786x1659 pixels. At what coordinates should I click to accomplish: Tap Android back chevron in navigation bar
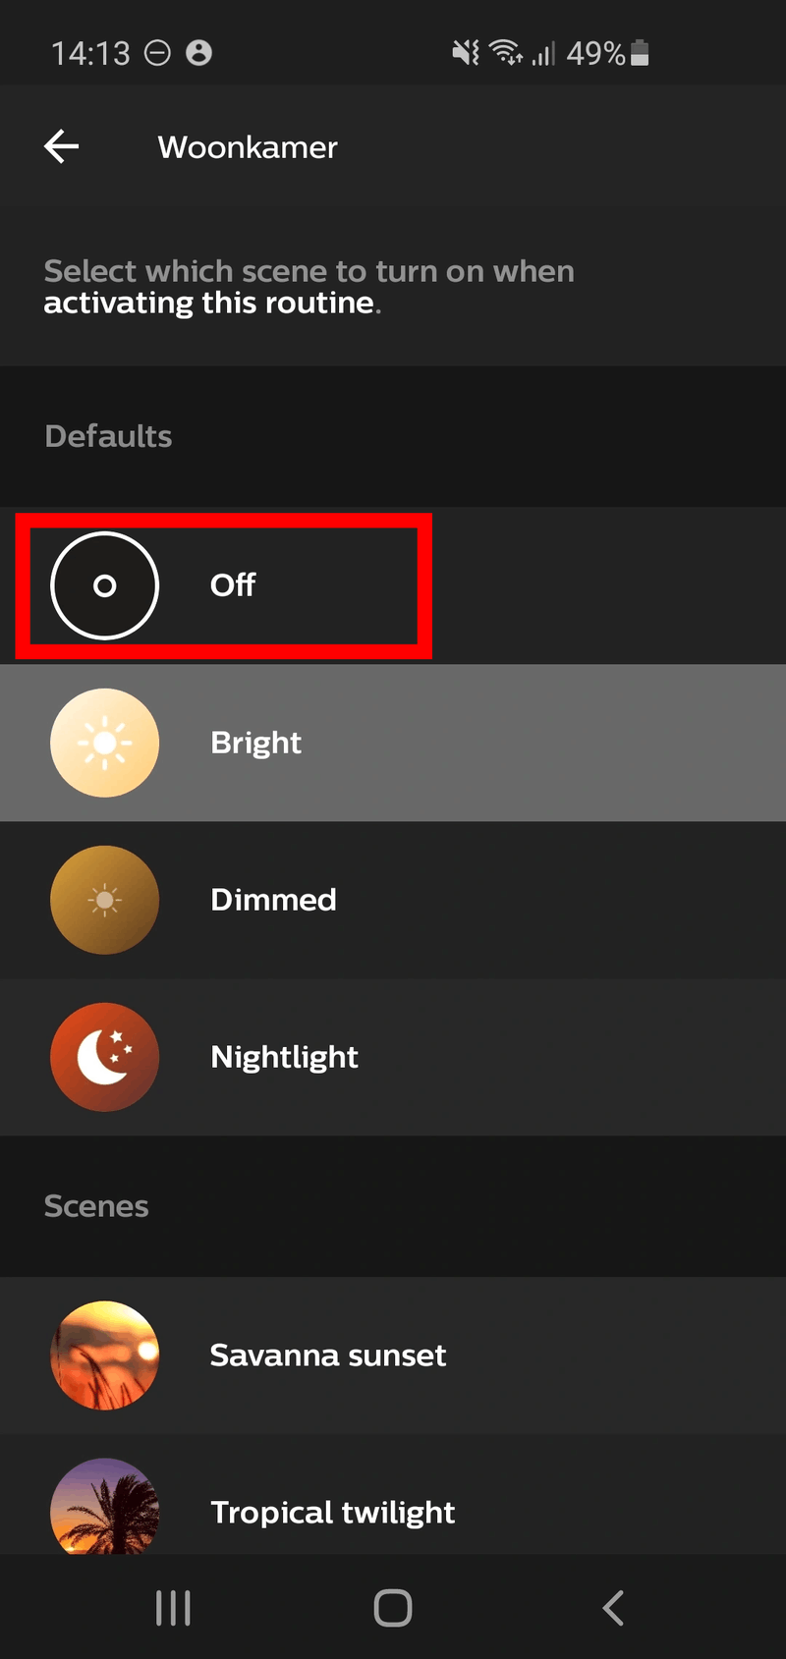pos(613,1608)
